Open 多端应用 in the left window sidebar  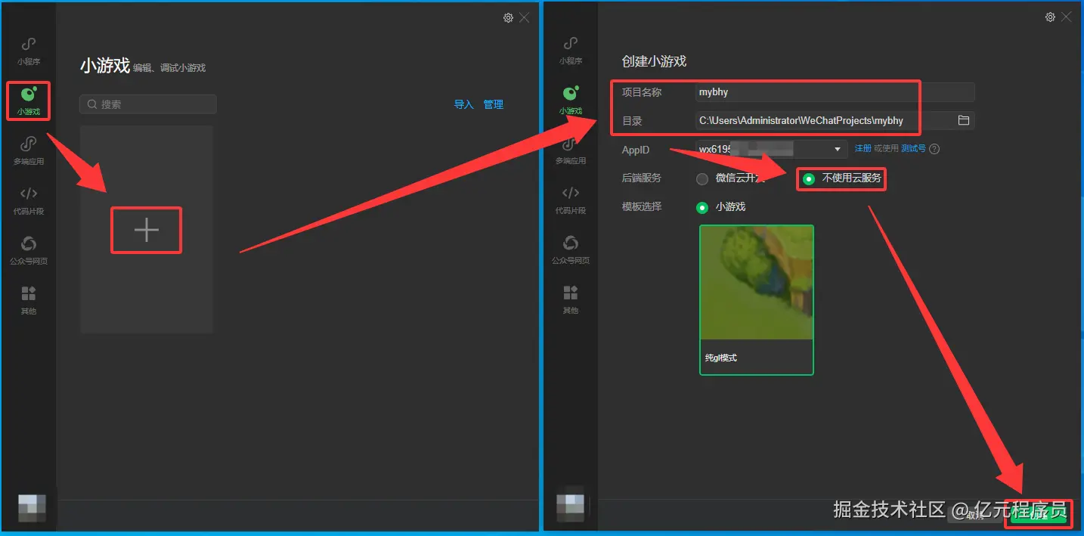pyautogui.click(x=29, y=150)
